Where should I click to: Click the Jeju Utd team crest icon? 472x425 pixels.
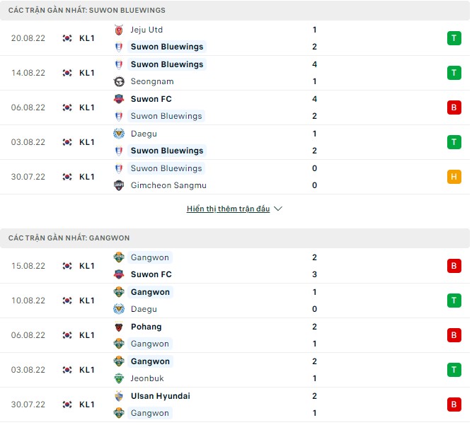click(x=119, y=30)
